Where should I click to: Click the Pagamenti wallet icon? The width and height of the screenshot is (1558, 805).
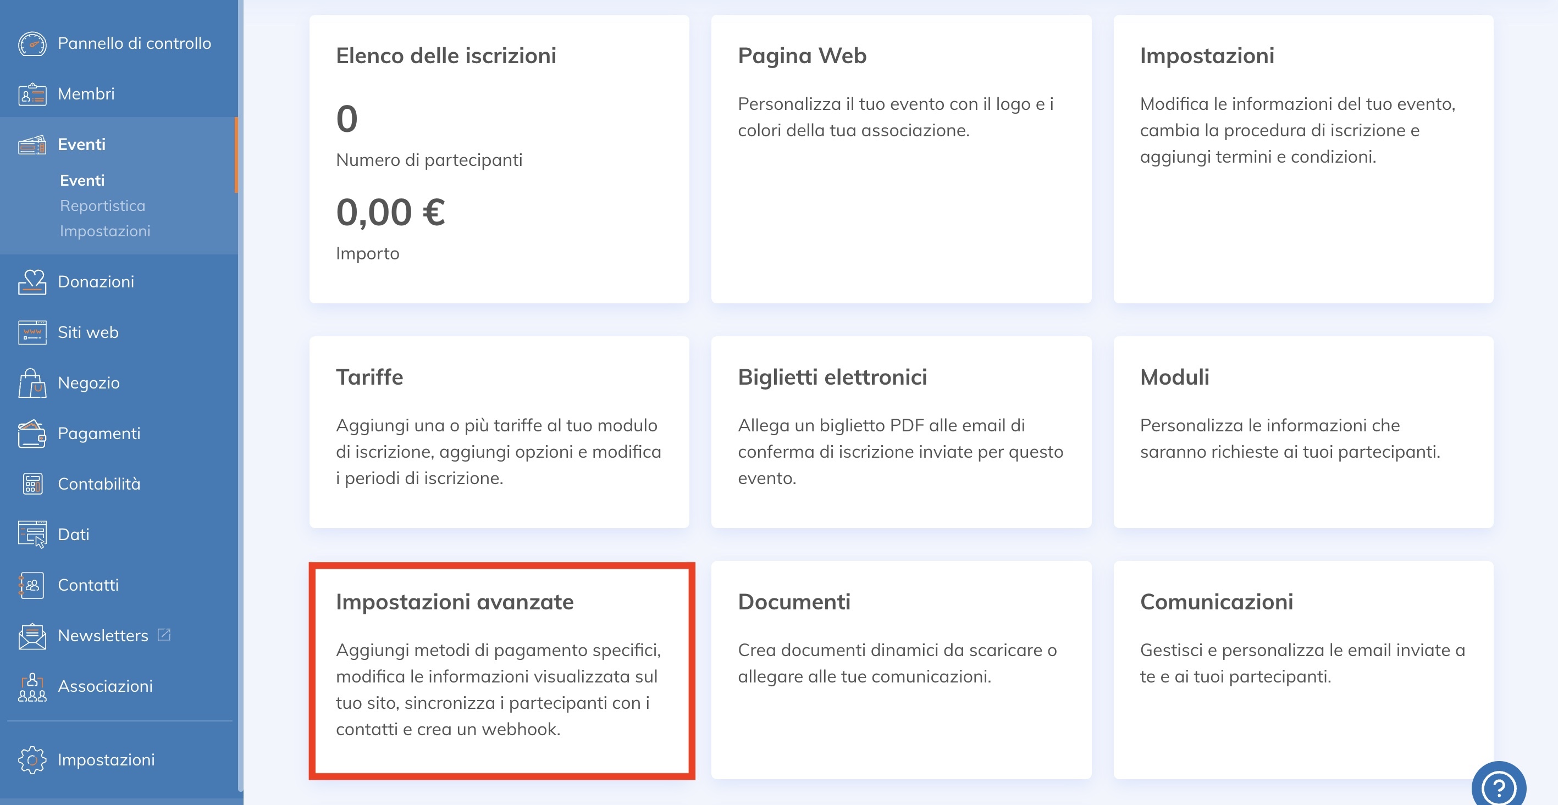coord(32,432)
